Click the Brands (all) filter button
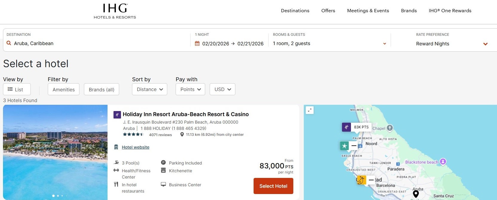 (102, 89)
